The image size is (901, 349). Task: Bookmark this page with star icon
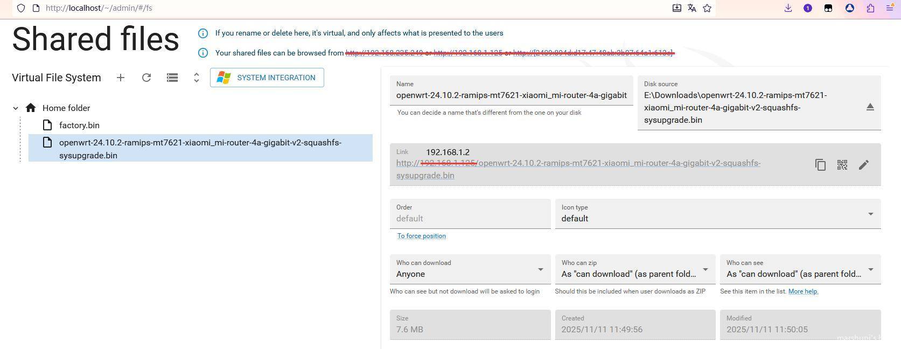(707, 8)
